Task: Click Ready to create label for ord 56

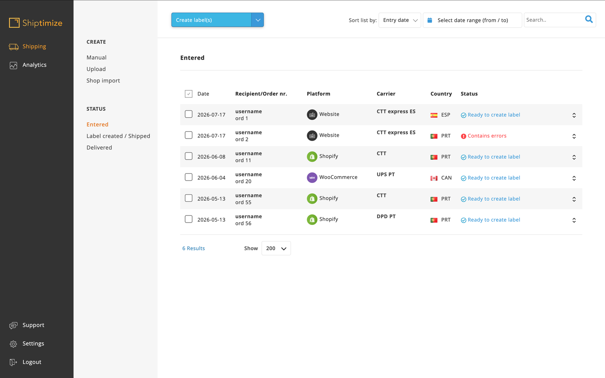Action: click(x=494, y=220)
